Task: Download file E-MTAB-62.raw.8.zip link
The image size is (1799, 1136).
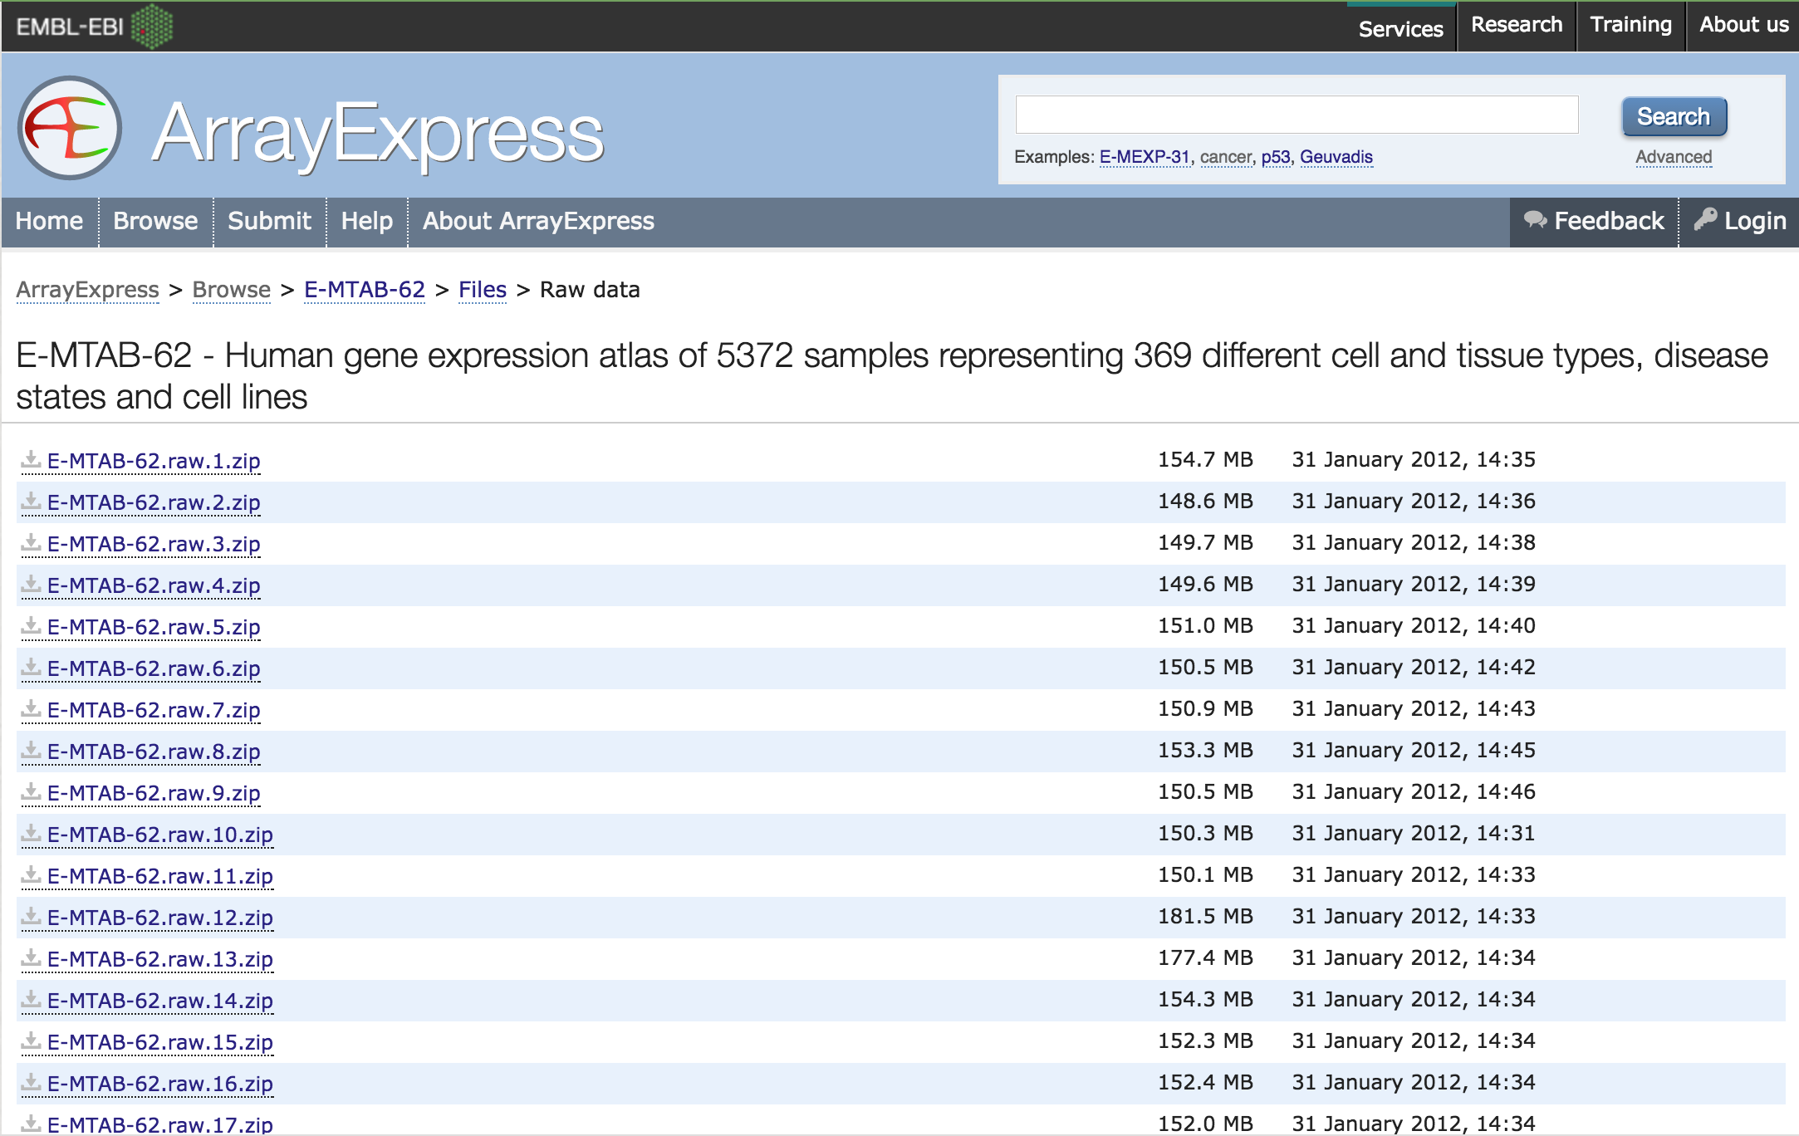Action: (154, 752)
